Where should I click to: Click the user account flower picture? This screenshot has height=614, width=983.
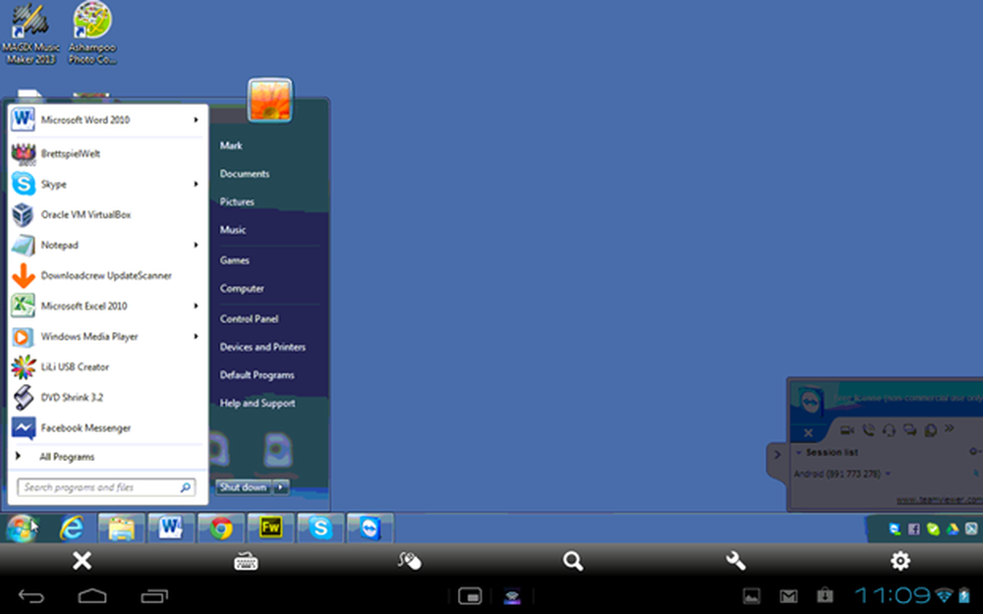(x=270, y=100)
